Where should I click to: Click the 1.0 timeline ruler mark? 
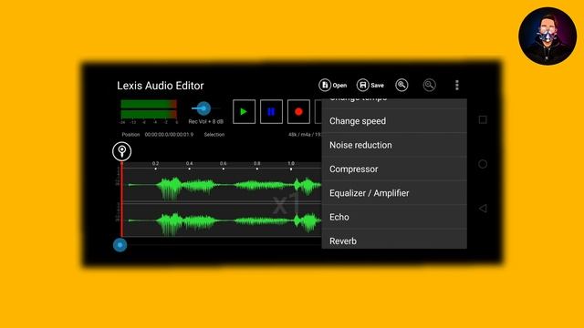point(291,164)
